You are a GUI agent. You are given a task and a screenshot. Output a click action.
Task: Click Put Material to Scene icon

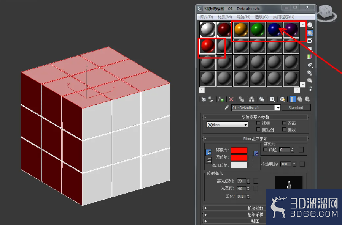click(x=211, y=99)
